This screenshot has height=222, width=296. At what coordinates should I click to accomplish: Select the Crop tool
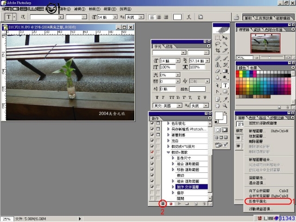[218, 51]
